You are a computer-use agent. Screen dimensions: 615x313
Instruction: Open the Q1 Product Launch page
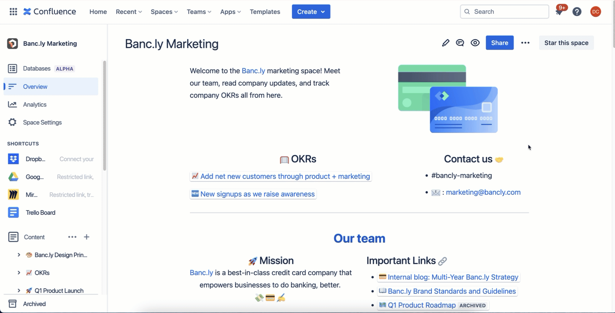click(59, 290)
